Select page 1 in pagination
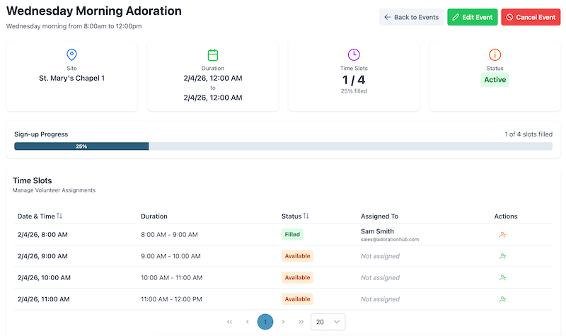 coord(265,322)
